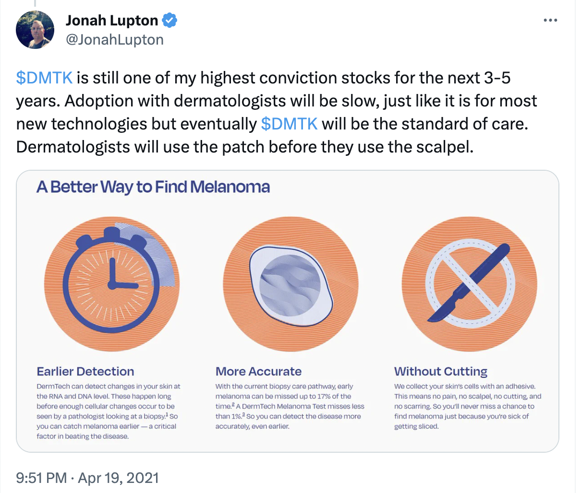Click the paragraph beginning 'DermTech can detect changes'

pyautogui.click(x=109, y=411)
